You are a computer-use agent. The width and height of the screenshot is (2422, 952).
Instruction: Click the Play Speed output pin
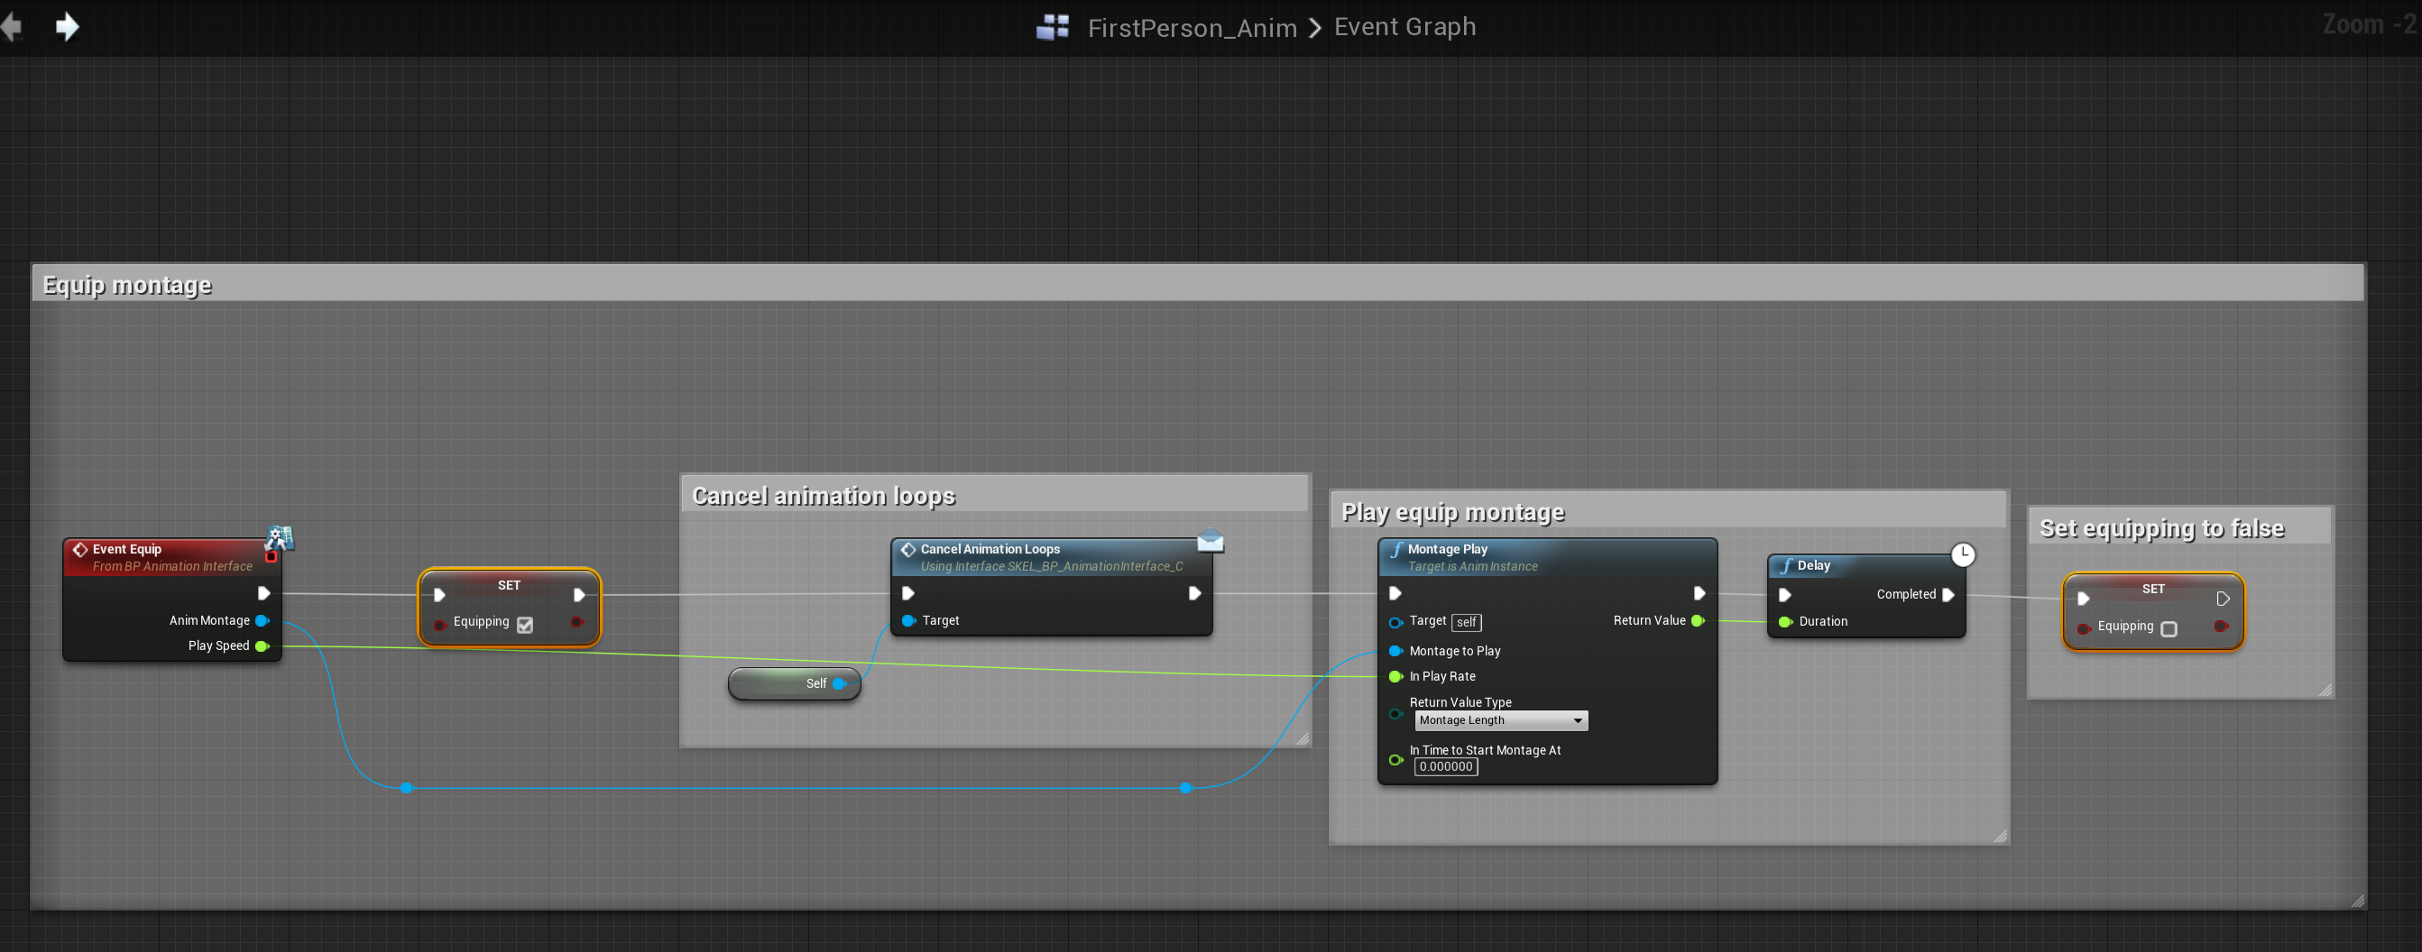coord(262,645)
